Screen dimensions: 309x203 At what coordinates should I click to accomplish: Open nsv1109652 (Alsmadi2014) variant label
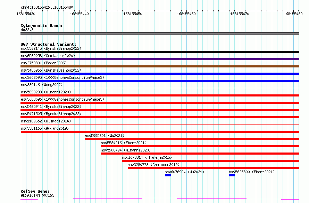click(x=46, y=121)
